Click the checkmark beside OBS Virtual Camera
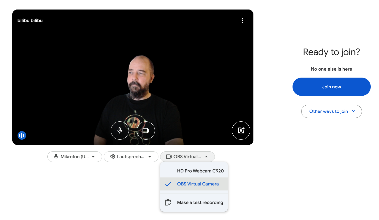Viewport: 379px width, 220px height. [x=168, y=184]
